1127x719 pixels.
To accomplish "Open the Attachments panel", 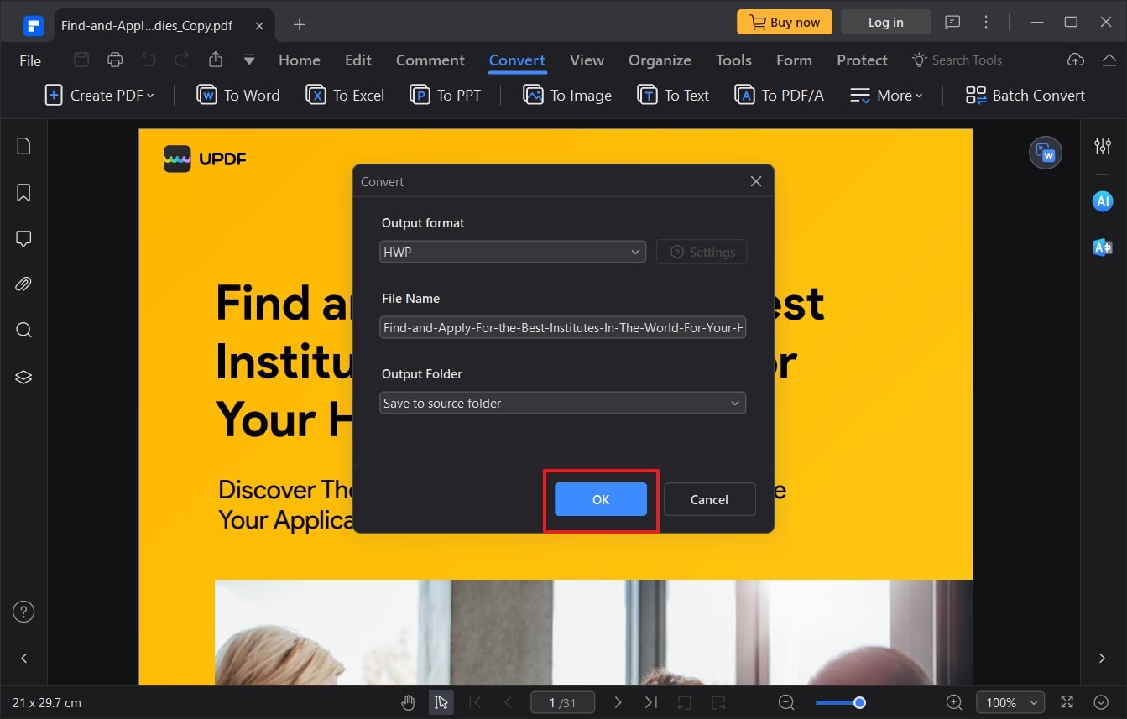I will point(23,284).
